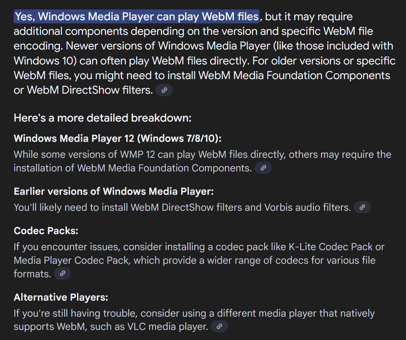Click the 'Vorbis audio filters' text
The height and width of the screenshot is (340, 406).
click(x=307, y=208)
